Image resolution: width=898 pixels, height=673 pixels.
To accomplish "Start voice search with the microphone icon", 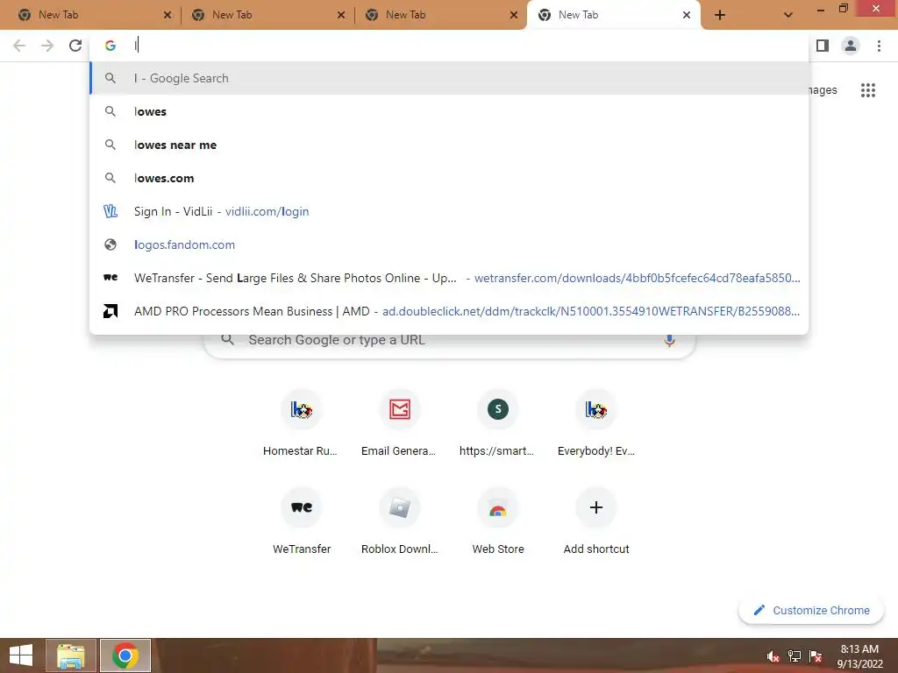I will point(669,340).
